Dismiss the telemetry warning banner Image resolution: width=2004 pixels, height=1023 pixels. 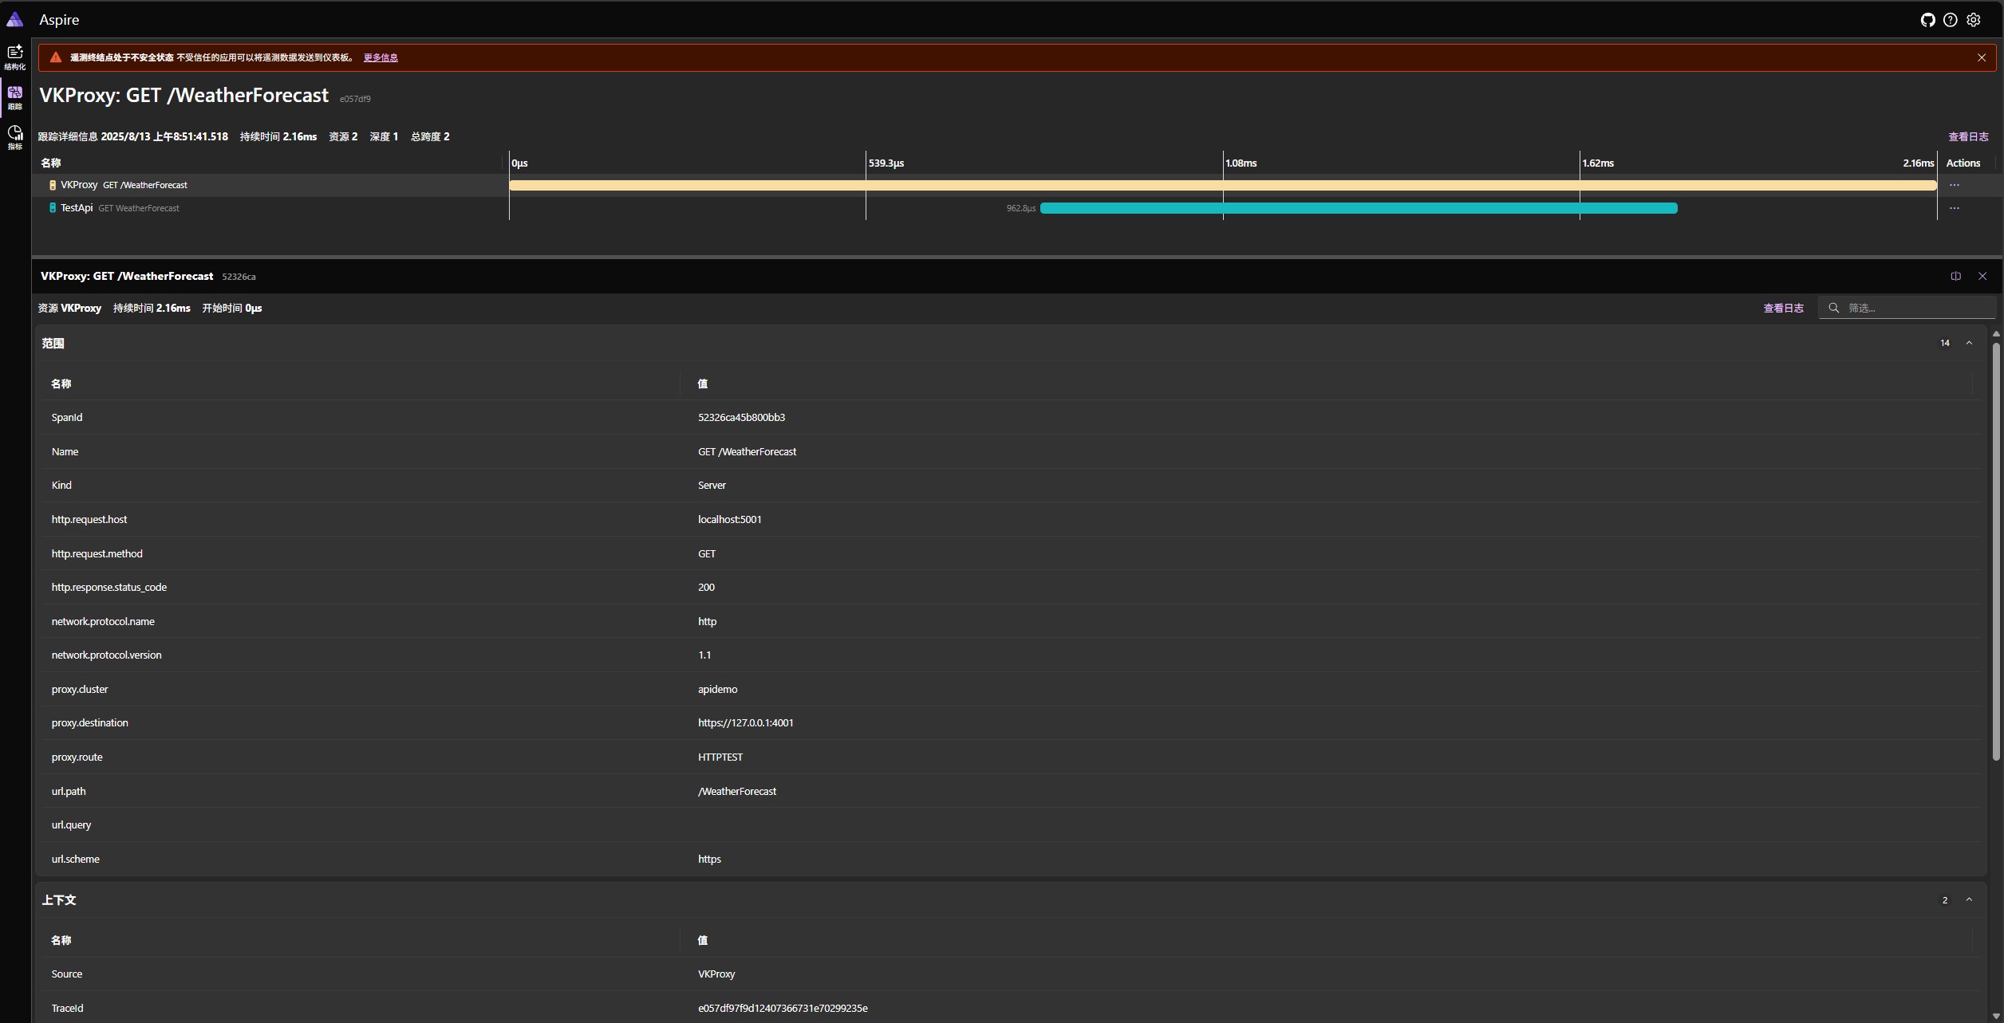tap(1982, 57)
